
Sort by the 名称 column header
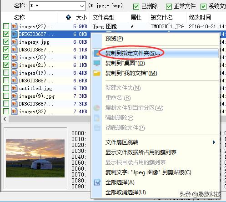(20, 17)
